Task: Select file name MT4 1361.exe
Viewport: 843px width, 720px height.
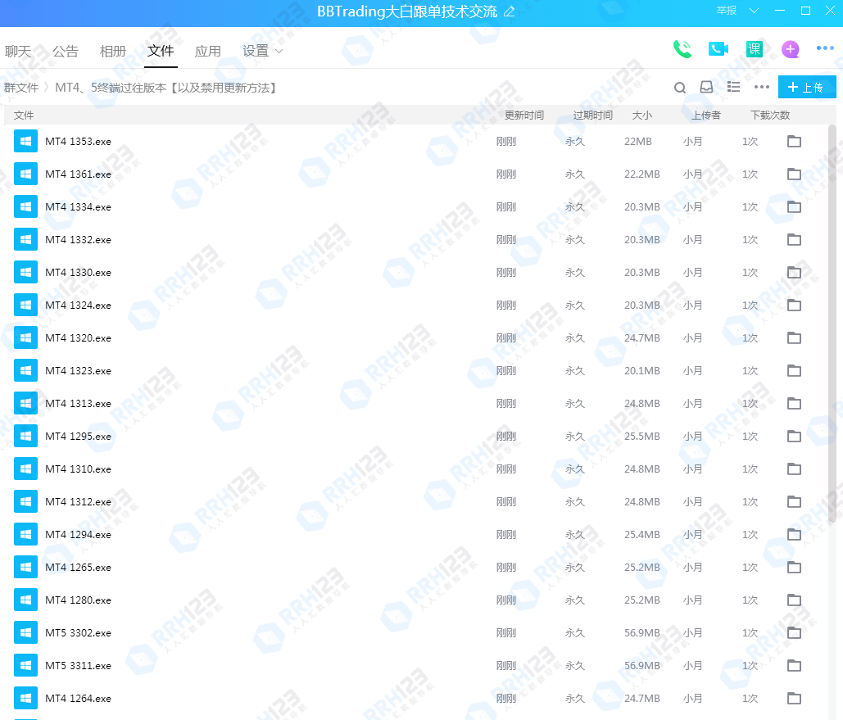Action: tap(79, 174)
